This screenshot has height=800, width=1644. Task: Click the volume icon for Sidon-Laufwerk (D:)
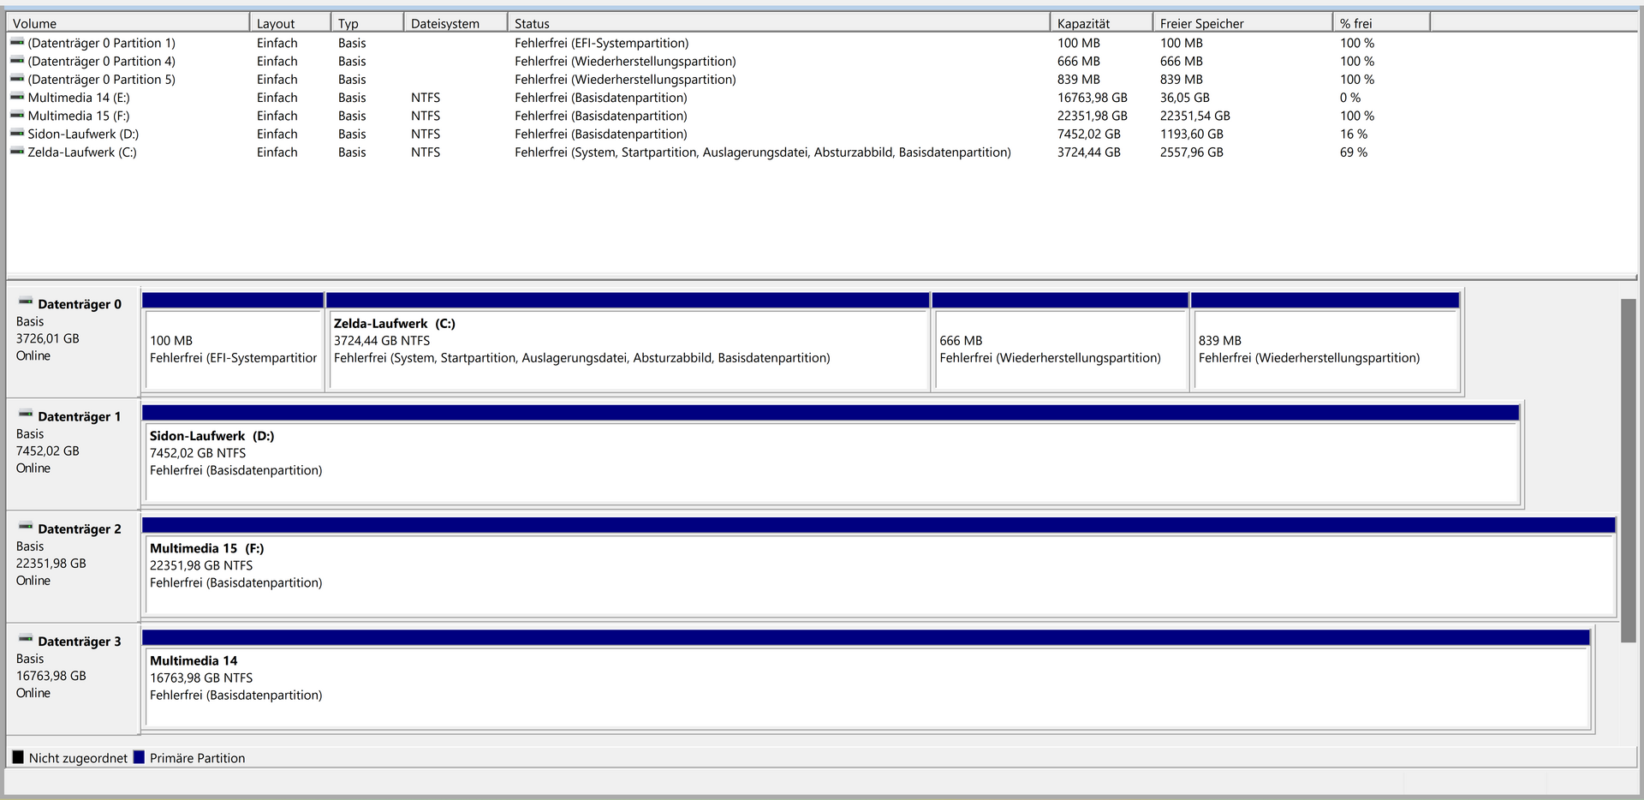click(17, 133)
